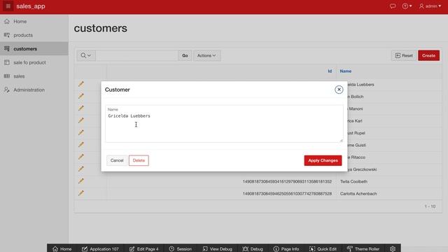
Task: Cancel the Customer dialog
Action: (x=117, y=160)
